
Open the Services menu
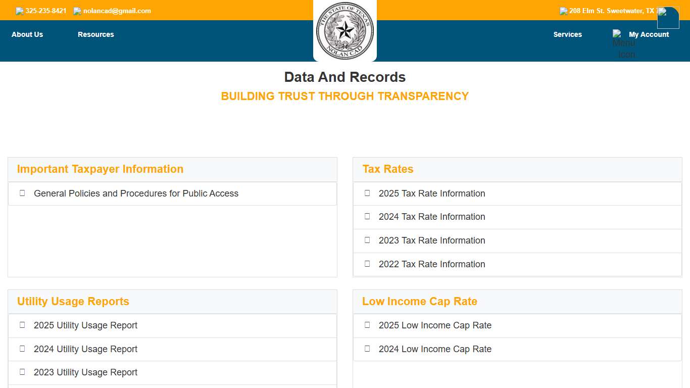point(567,34)
